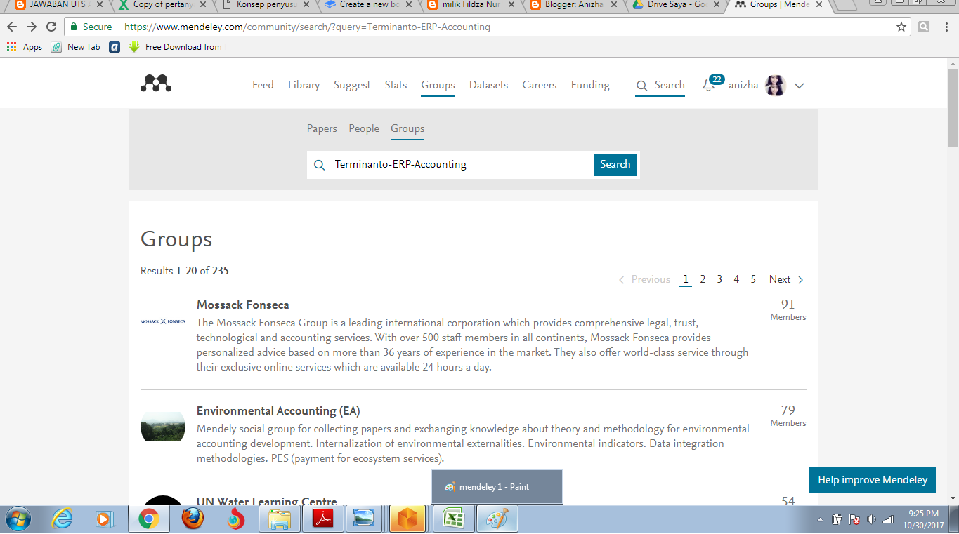Image resolution: width=959 pixels, height=534 pixels.
Task: Go to Next results page
Action: [786, 279]
